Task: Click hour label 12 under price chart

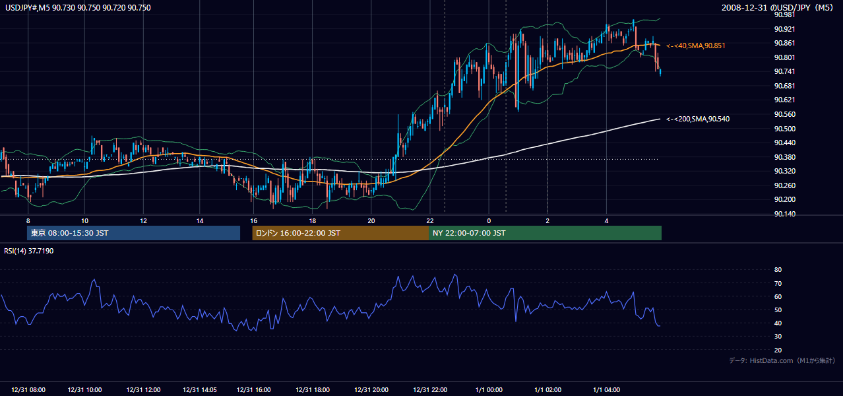Action: point(143,220)
